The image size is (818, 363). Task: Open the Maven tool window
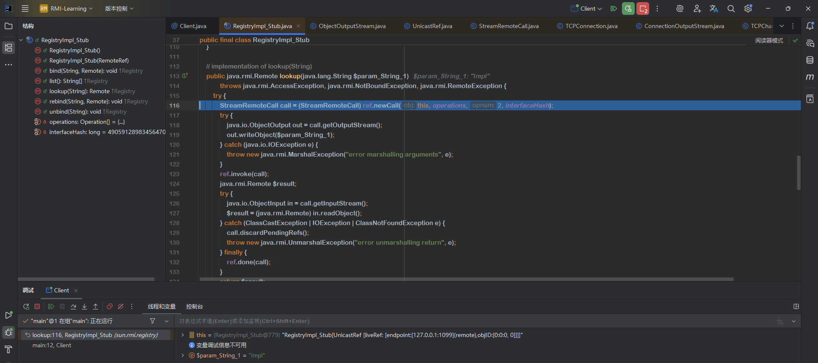click(x=810, y=77)
